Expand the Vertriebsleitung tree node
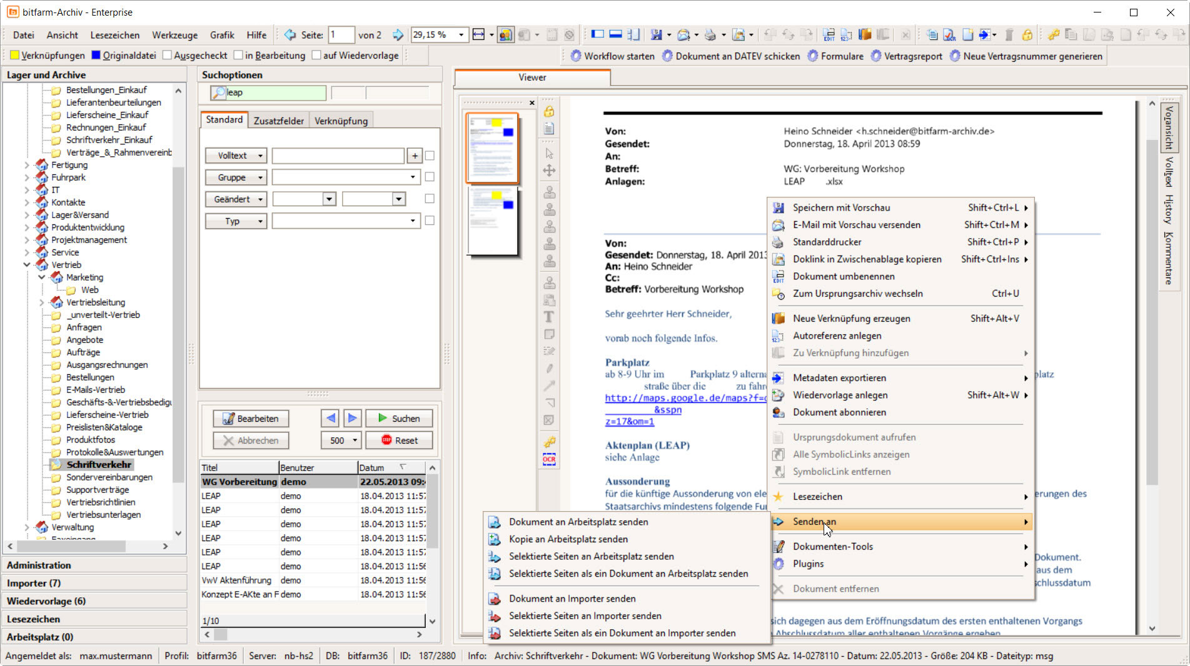1190x666 pixels. tap(42, 302)
